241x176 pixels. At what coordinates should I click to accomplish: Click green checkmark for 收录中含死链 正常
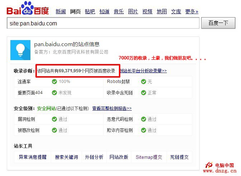144,93
